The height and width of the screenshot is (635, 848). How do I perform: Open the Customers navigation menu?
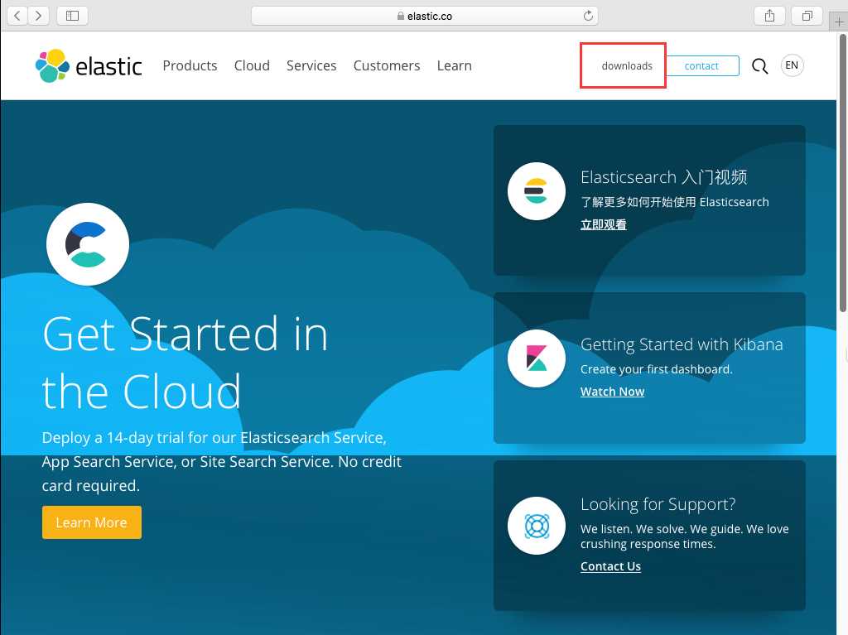click(x=387, y=65)
